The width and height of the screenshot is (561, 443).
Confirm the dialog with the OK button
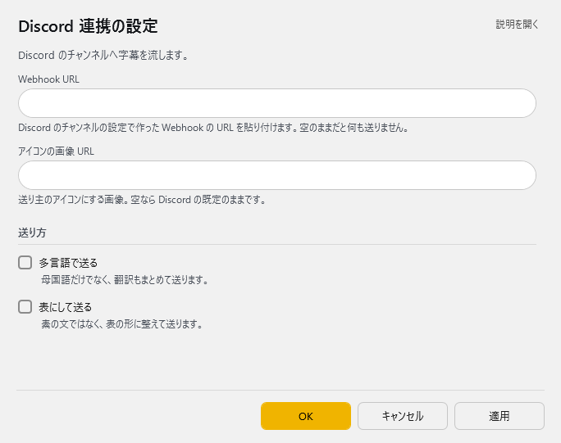point(306,416)
